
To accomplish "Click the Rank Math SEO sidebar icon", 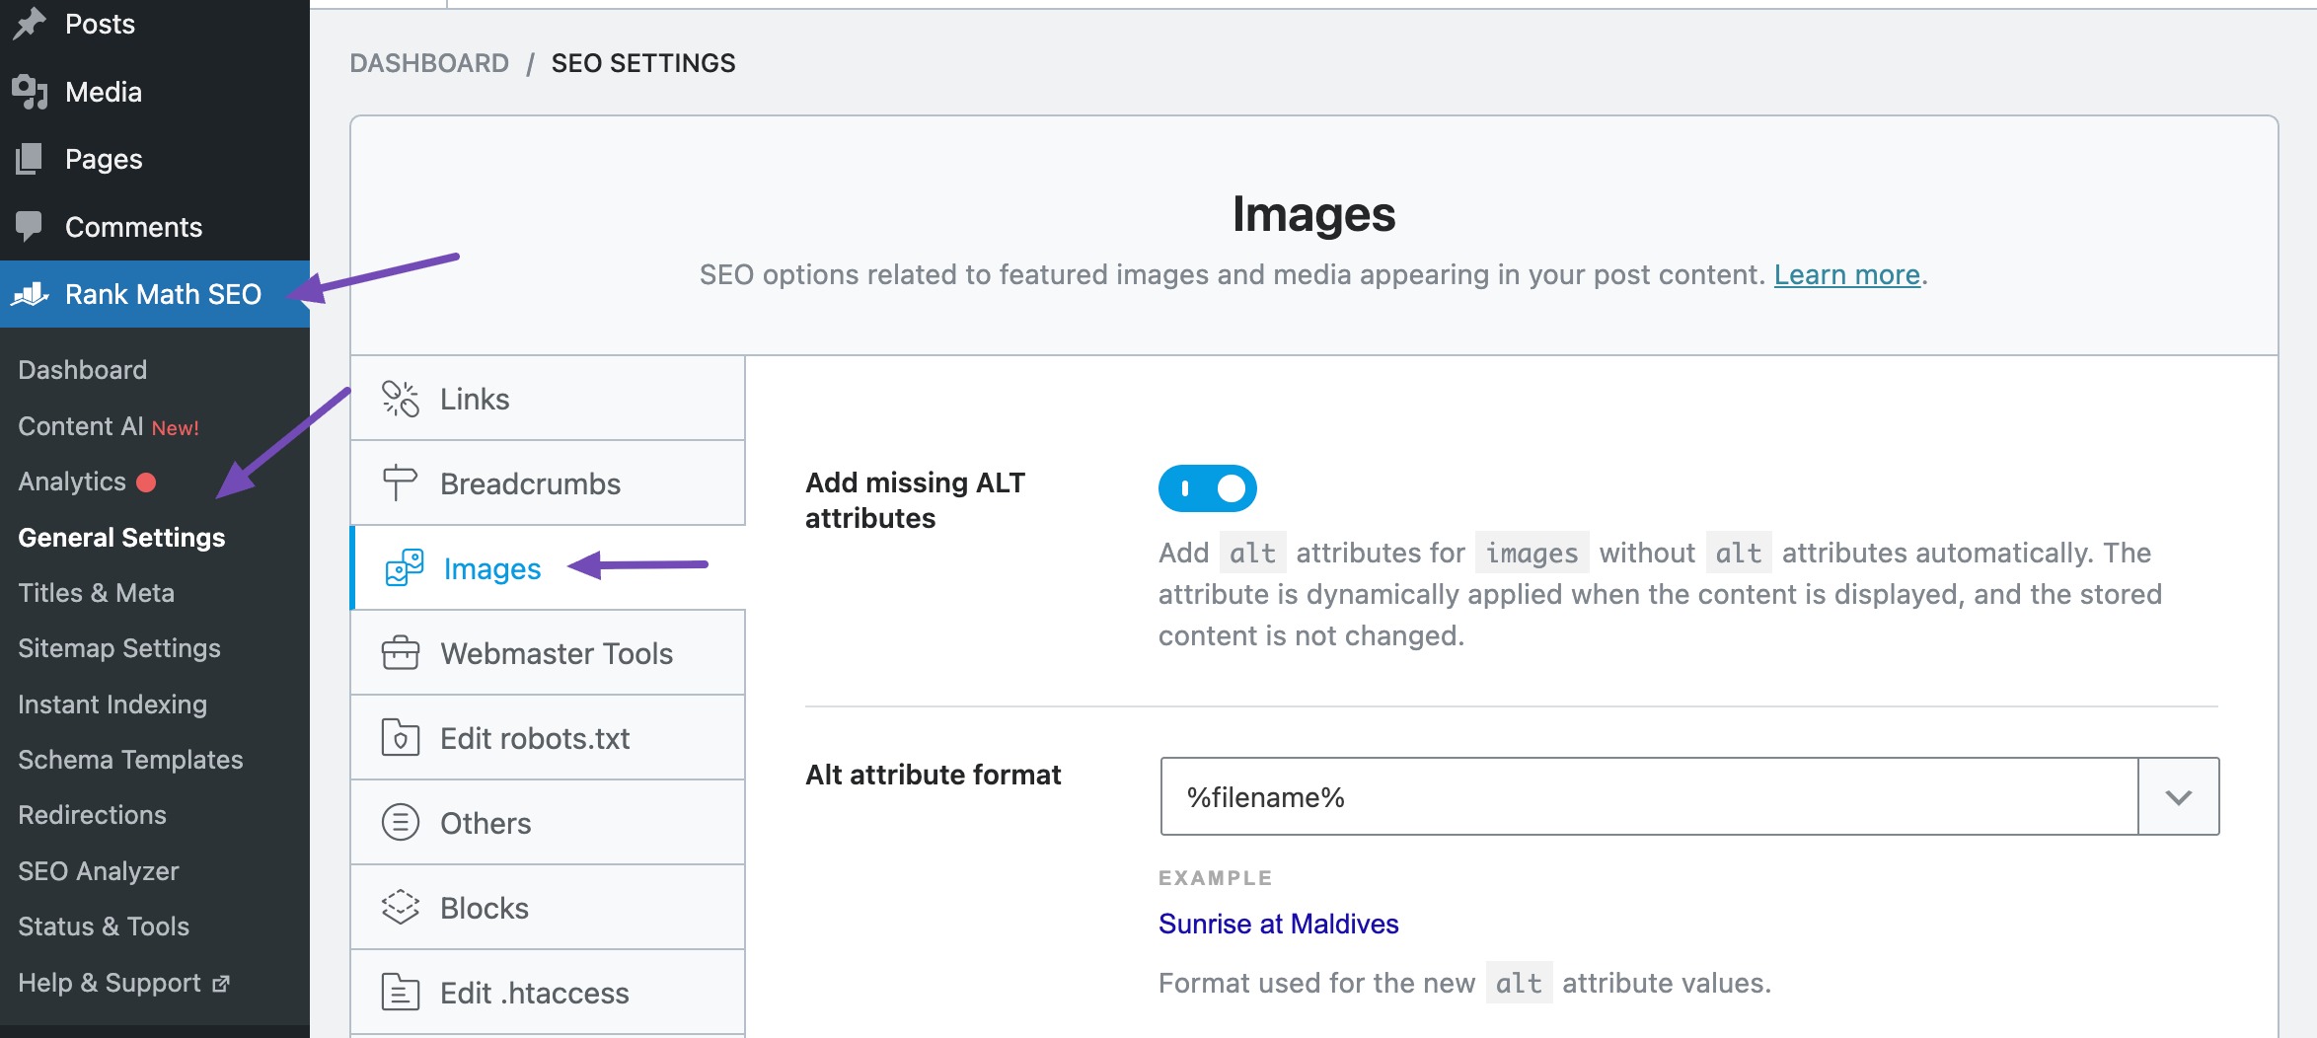I will (32, 294).
